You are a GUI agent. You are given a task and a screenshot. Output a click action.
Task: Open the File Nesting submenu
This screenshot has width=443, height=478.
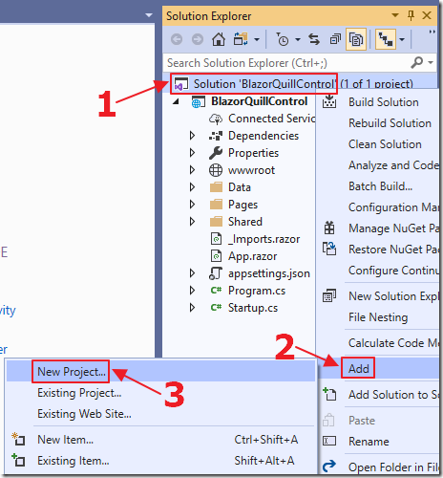379,317
